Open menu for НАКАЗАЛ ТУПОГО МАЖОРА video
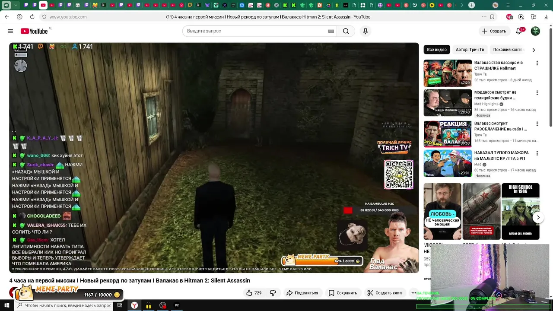 [537, 153]
